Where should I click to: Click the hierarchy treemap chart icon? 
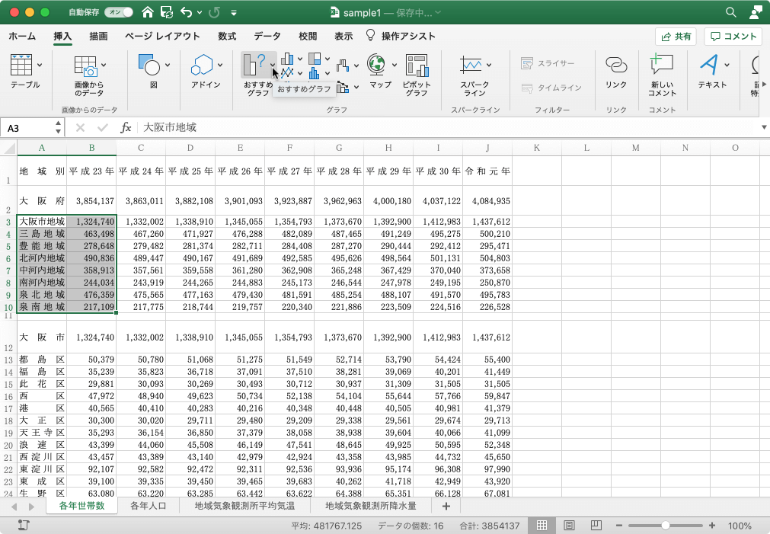coord(315,59)
